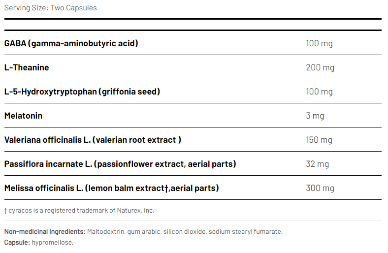Select the Capsule: hypromellose line
388x253 pixels.
38,242
